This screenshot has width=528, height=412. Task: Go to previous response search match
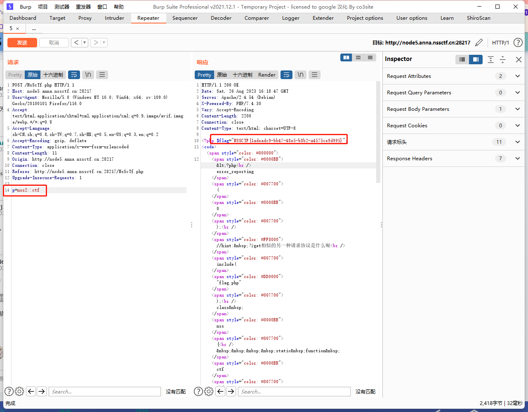[220, 391]
